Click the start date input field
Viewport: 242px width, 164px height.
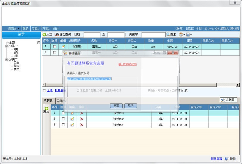(92, 35)
